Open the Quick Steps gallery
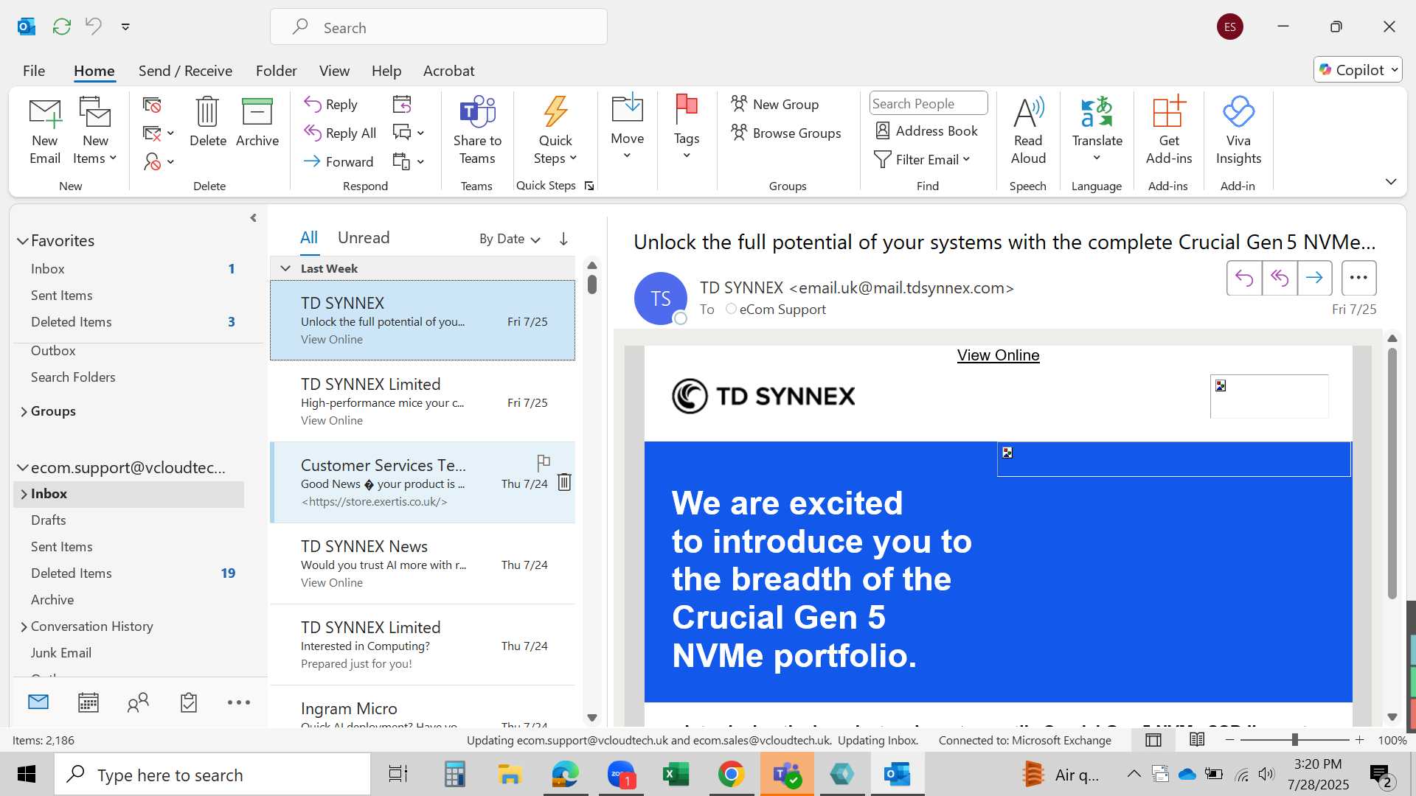Viewport: 1416px width, 796px height. [555, 131]
